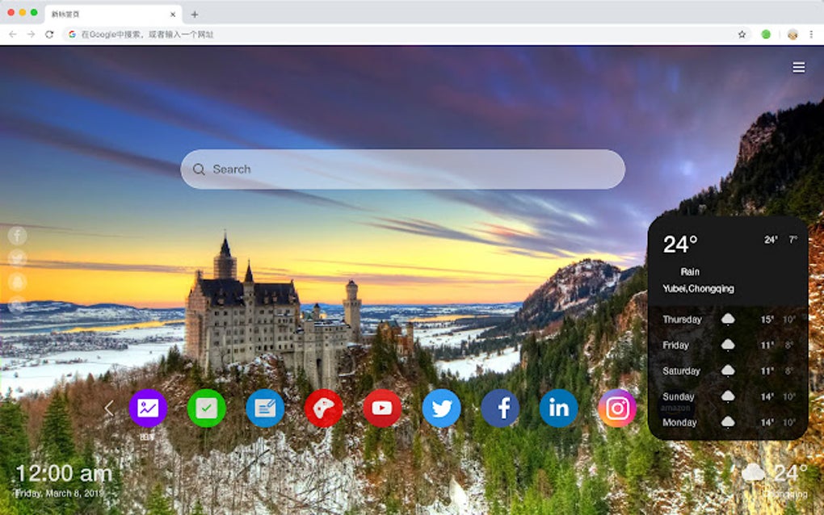Screen dimensions: 824x515
Task: Select the green checkmark to-do icon
Action: coord(205,408)
